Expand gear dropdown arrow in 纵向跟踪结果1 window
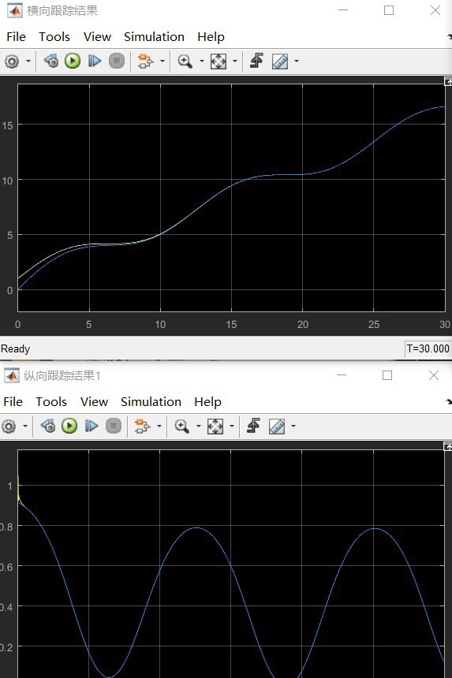This screenshot has width=452, height=678. (x=25, y=426)
